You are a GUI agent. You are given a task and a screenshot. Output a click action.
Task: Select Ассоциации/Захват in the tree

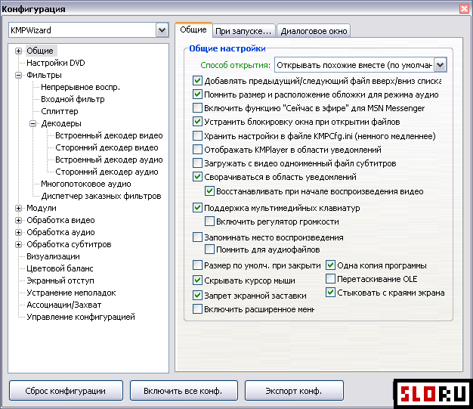pyautogui.click(x=64, y=305)
